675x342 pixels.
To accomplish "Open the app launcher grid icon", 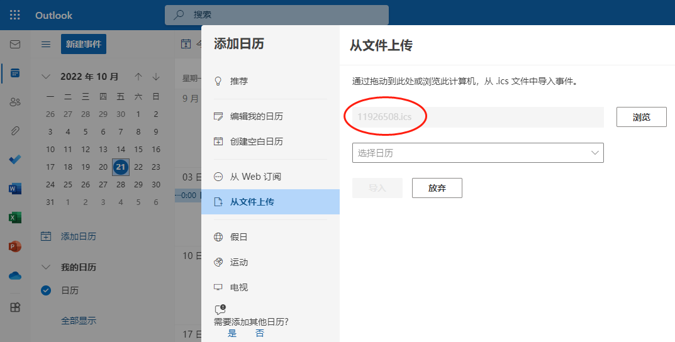I will (x=15, y=15).
